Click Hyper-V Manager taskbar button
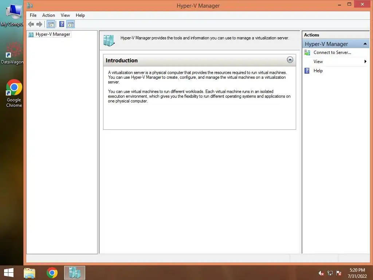The width and height of the screenshot is (373, 280). click(75, 273)
